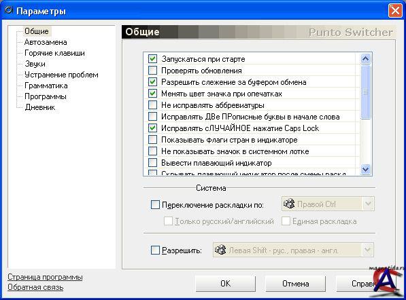Toggle Исправлять сЛУЧАЙНОЕ нажатие Caps Lock
406x300 pixels.
pyautogui.click(x=152, y=128)
